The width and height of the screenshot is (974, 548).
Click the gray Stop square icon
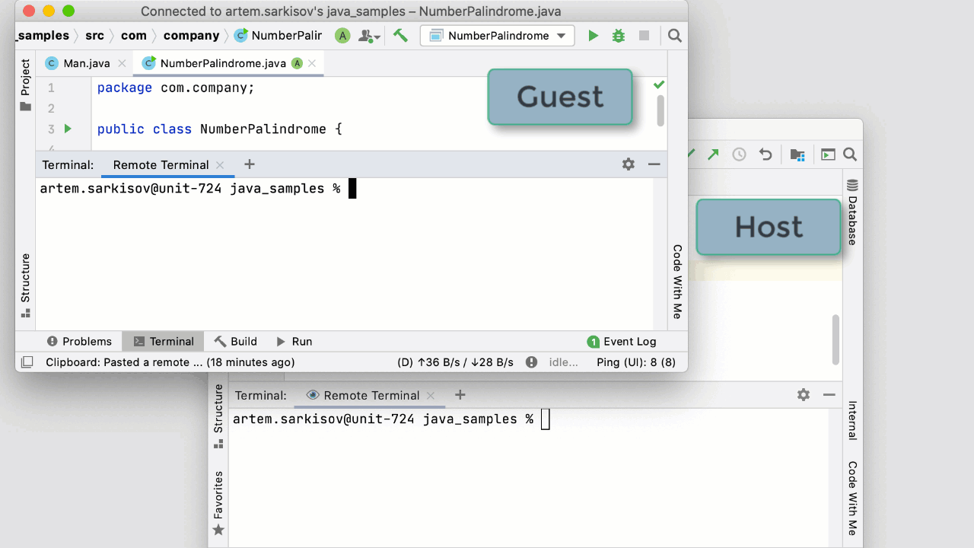click(644, 36)
